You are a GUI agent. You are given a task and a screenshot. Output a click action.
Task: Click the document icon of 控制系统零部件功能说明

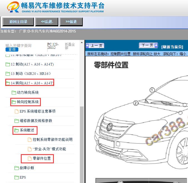click(x=30, y=140)
